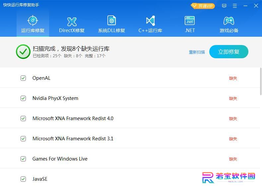Uncheck the OpenAL checkbox
The width and height of the screenshot is (262, 186).
click(x=23, y=78)
